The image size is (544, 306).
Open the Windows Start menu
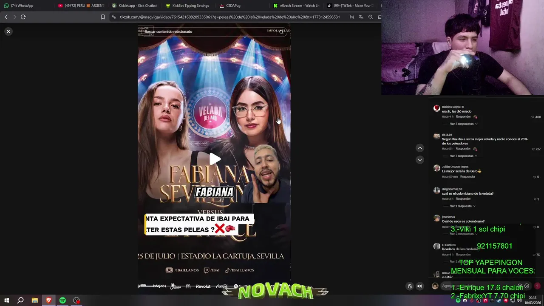tap(6, 300)
